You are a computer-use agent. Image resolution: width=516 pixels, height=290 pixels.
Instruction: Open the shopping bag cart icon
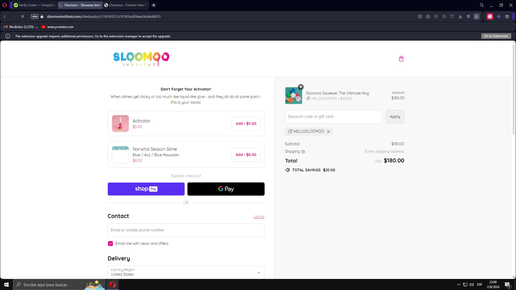(x=401, y=59)
